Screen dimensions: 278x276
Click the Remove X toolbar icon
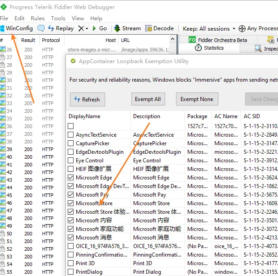tap(81, 28)
